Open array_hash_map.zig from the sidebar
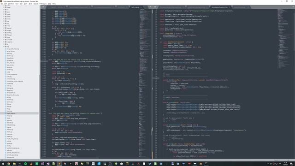The height and width of the screenshot is (166, 295). (x=13, y=49)
